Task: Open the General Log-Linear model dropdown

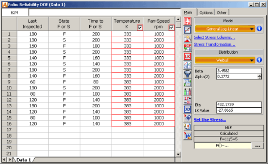Action: (x=225, y=29)
